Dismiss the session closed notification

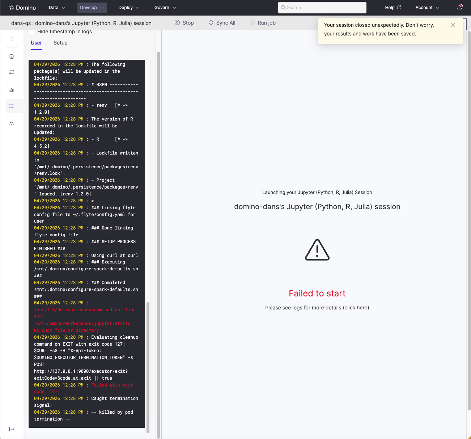pyautogui.click(x=453, y=25)
